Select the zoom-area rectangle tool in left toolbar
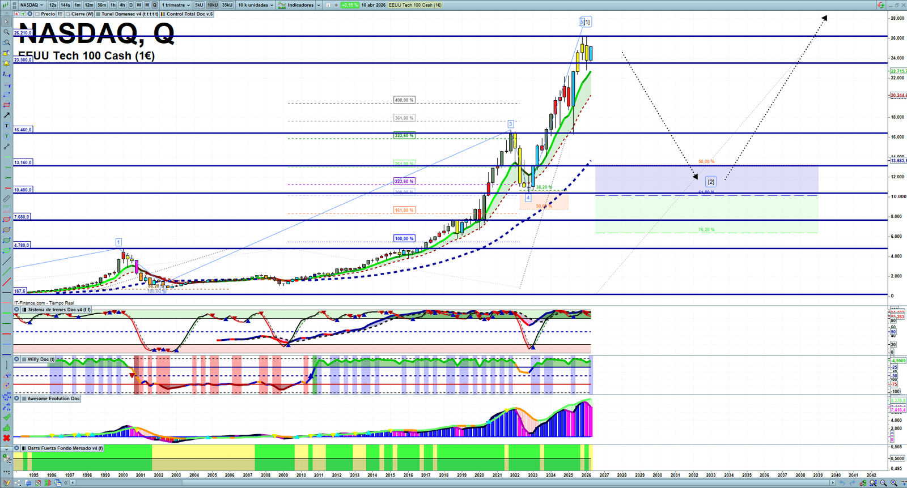907x488 pixels. coord(7,42)
